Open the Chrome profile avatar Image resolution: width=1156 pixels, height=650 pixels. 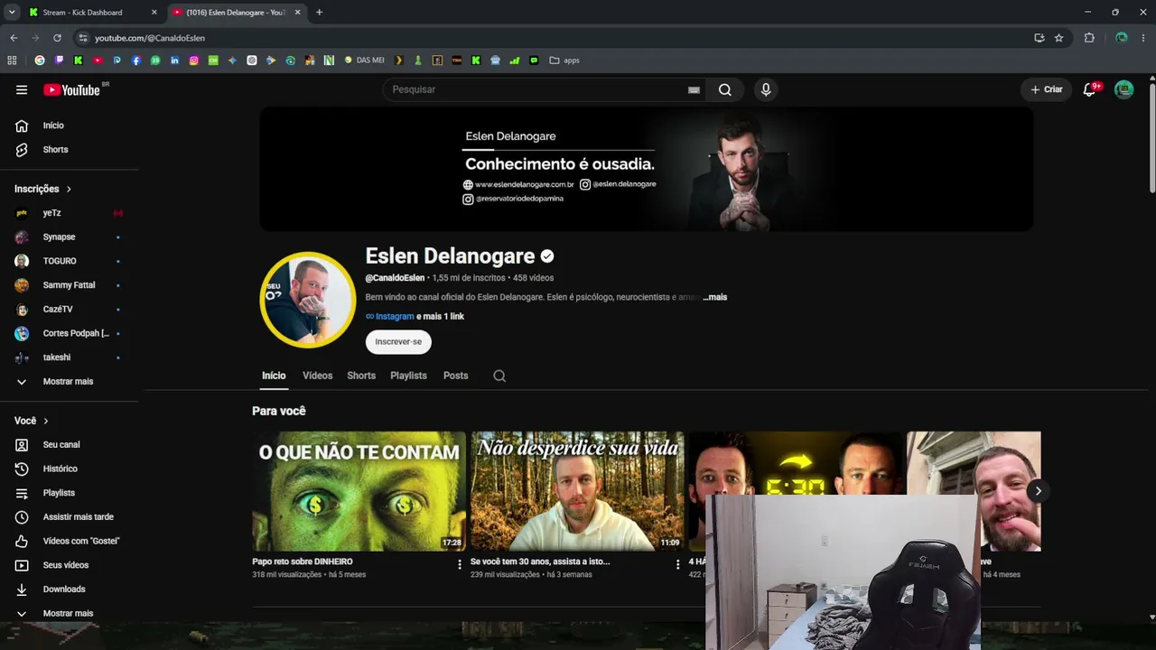[x=1122, y=38]
